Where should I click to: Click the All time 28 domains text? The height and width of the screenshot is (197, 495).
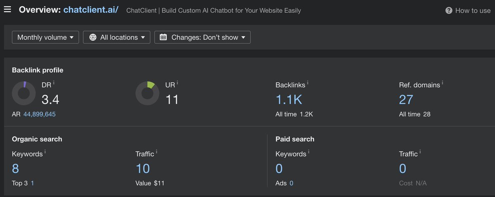point(415,114)
